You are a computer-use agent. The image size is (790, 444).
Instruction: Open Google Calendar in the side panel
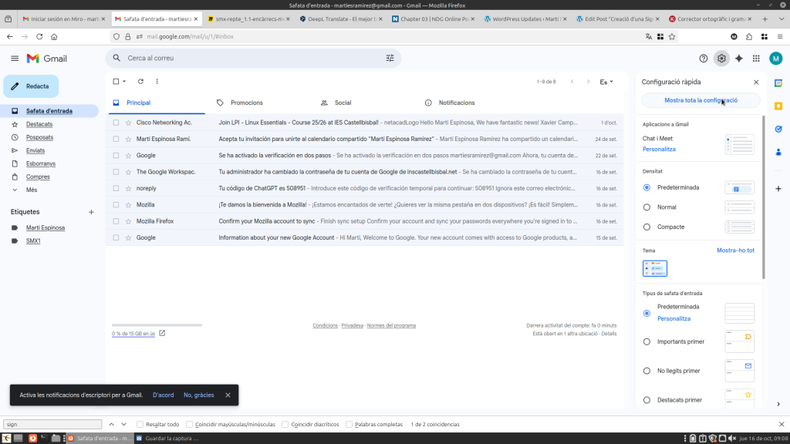point(778,82)
